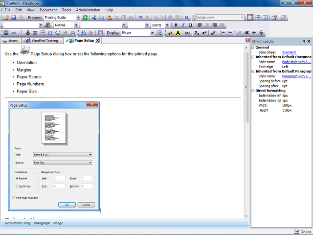Toggle underline formatting
The height and width of the screenshot is (235, 313).
pyautogui.click(x=190, y=25)
